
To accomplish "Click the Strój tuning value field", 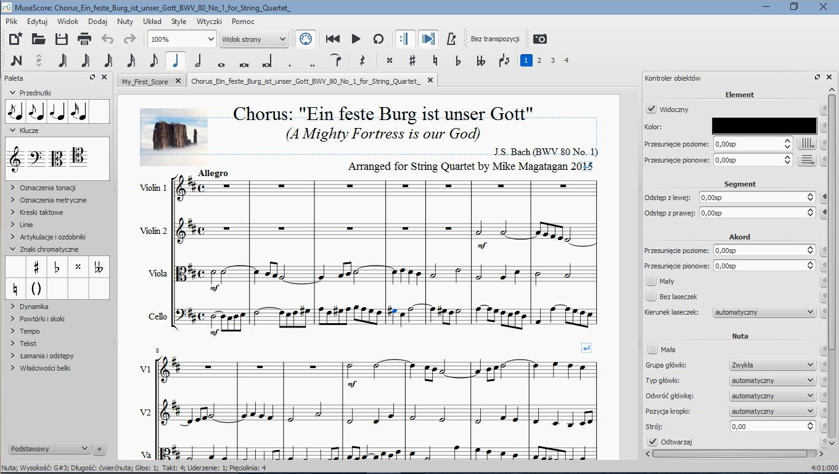I will 773,426.
